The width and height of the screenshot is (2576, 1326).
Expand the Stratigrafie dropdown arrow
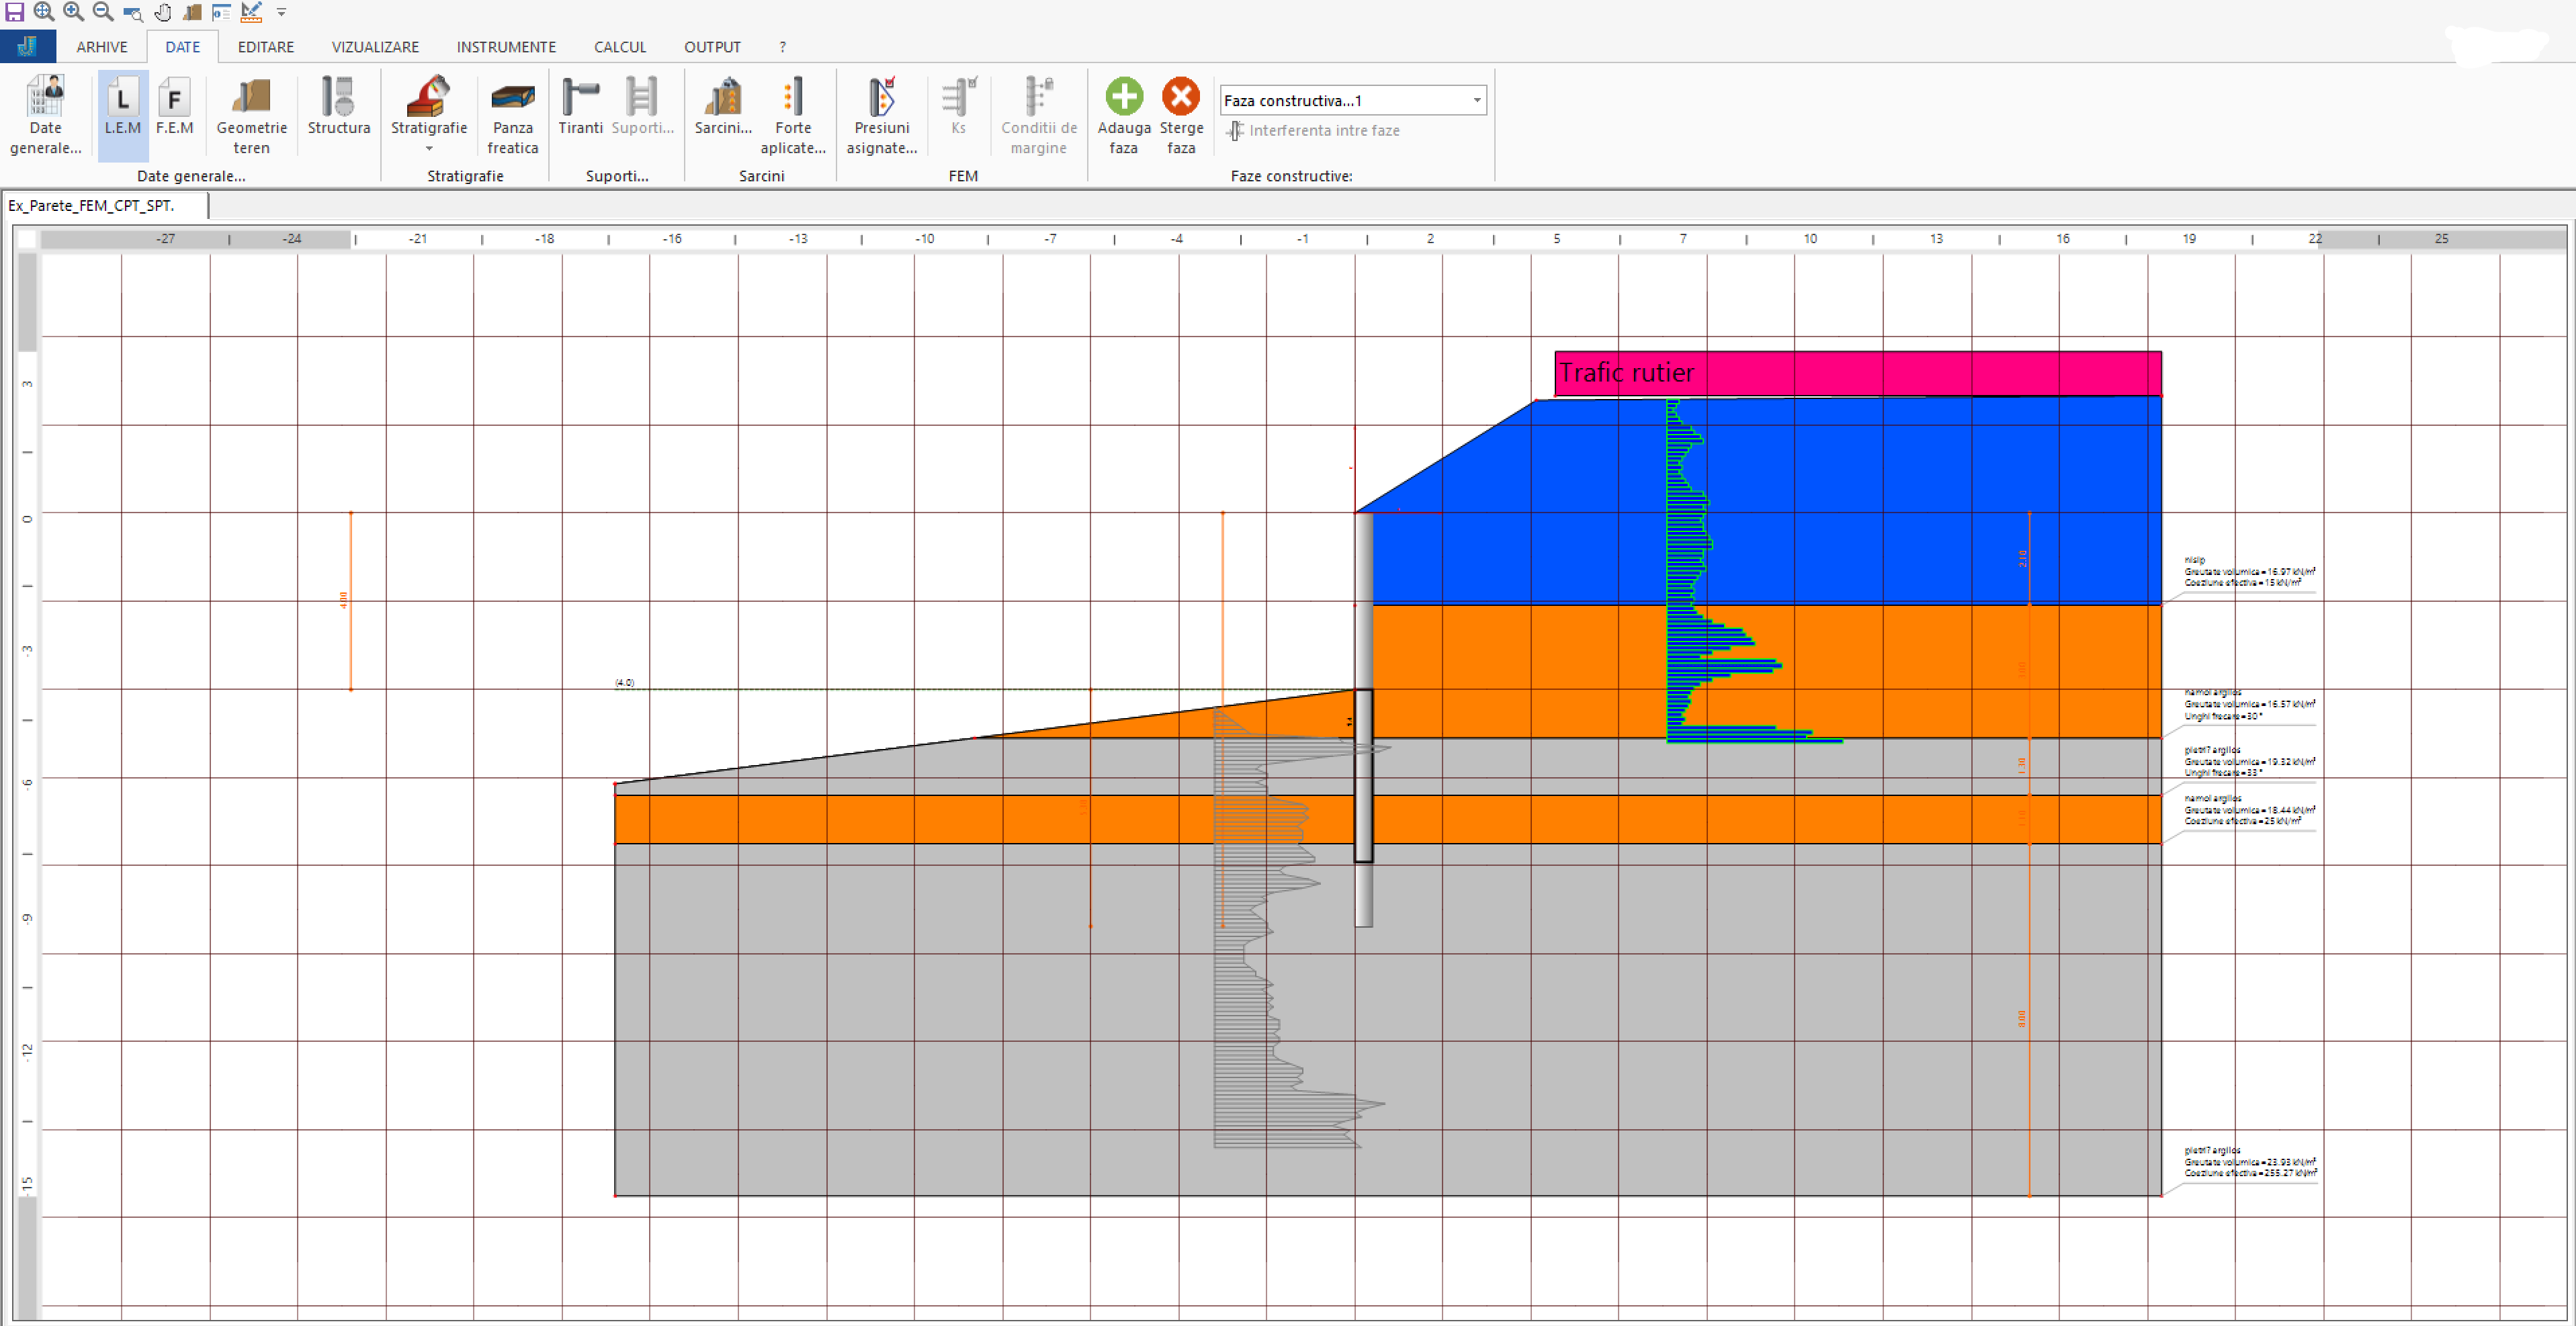tap(429, 149)
